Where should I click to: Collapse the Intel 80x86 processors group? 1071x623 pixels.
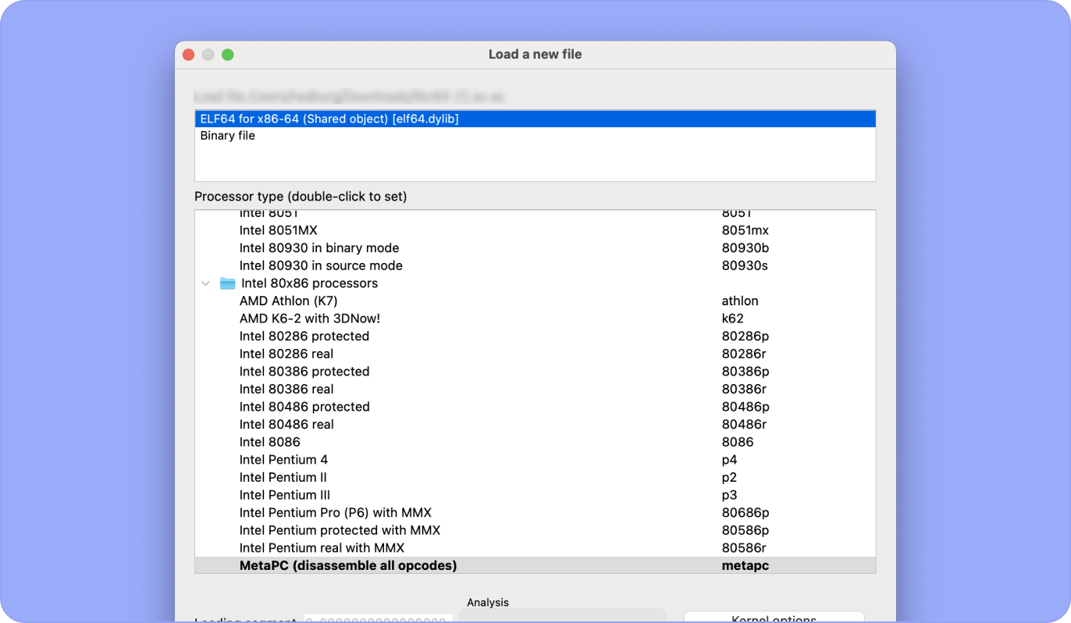click(205, 283)
